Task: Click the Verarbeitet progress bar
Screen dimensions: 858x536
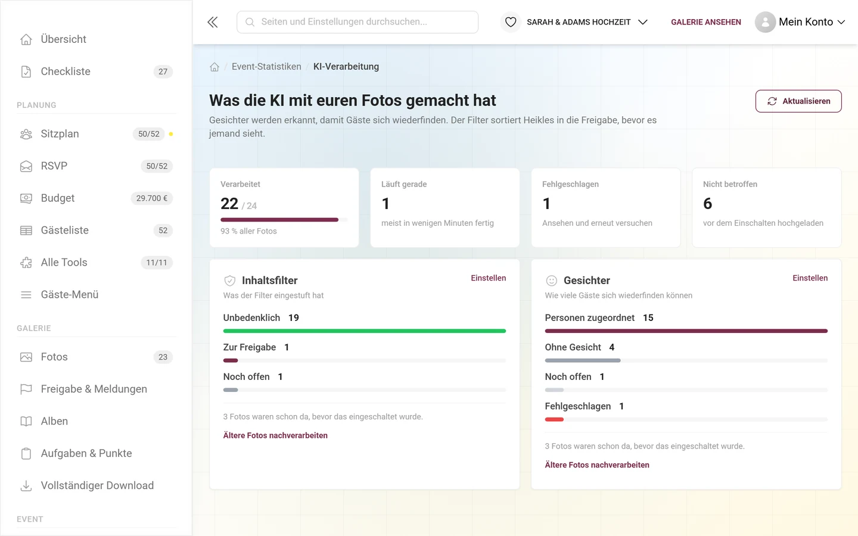Action: pos(284,220)
